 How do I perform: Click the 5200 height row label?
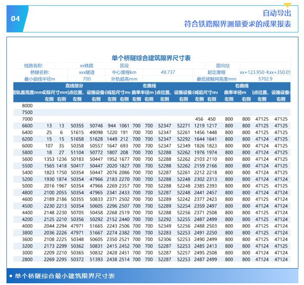(x=27, y=179)
